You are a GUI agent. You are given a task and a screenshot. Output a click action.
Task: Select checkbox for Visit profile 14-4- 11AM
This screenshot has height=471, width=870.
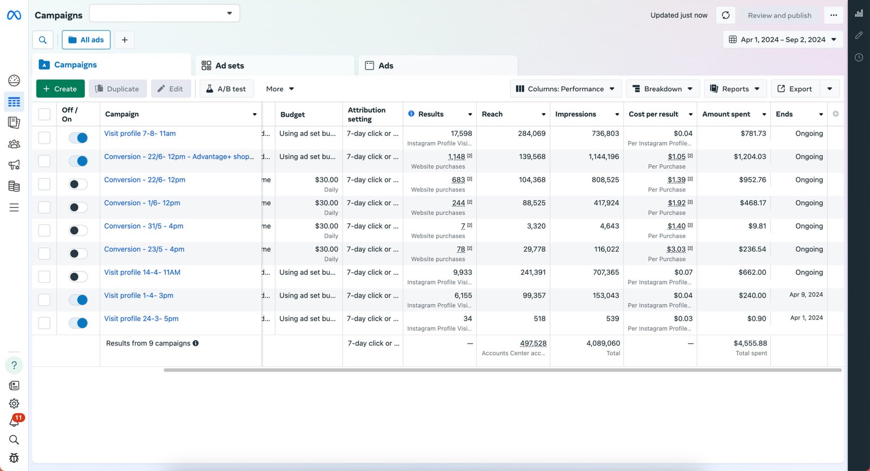click(45, 277)
